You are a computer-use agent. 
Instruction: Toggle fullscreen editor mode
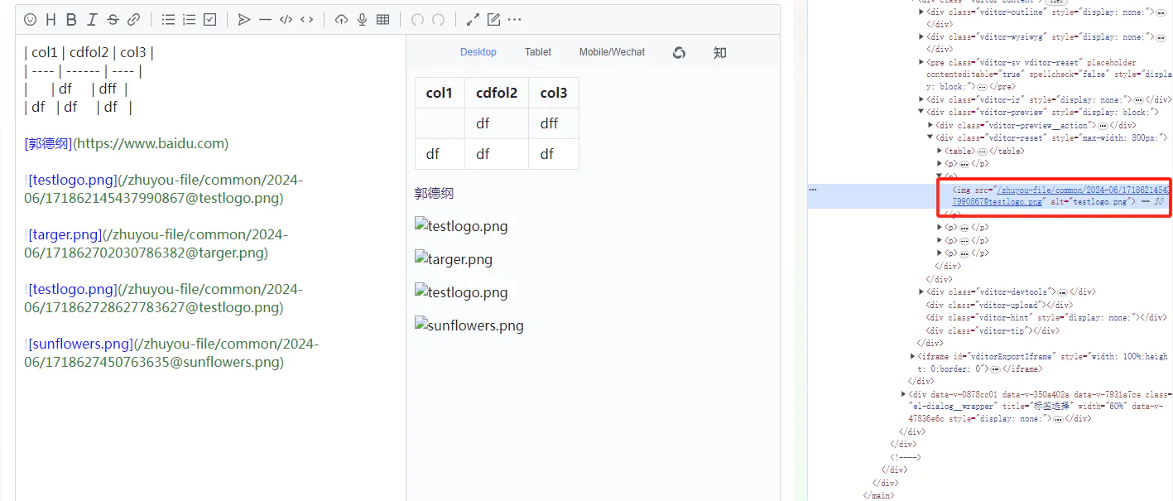click(x=473, y=19)
